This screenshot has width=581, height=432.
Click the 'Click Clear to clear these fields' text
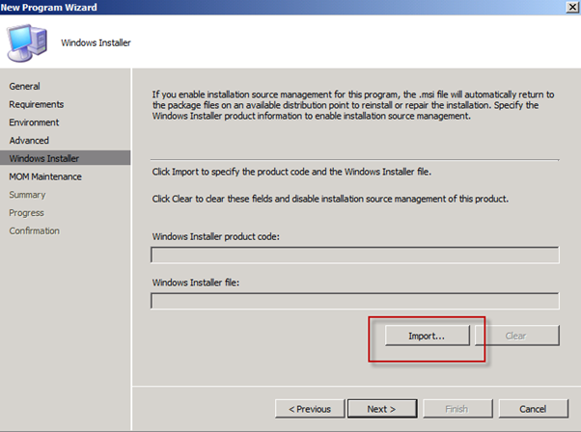click(x=330, y=199)
